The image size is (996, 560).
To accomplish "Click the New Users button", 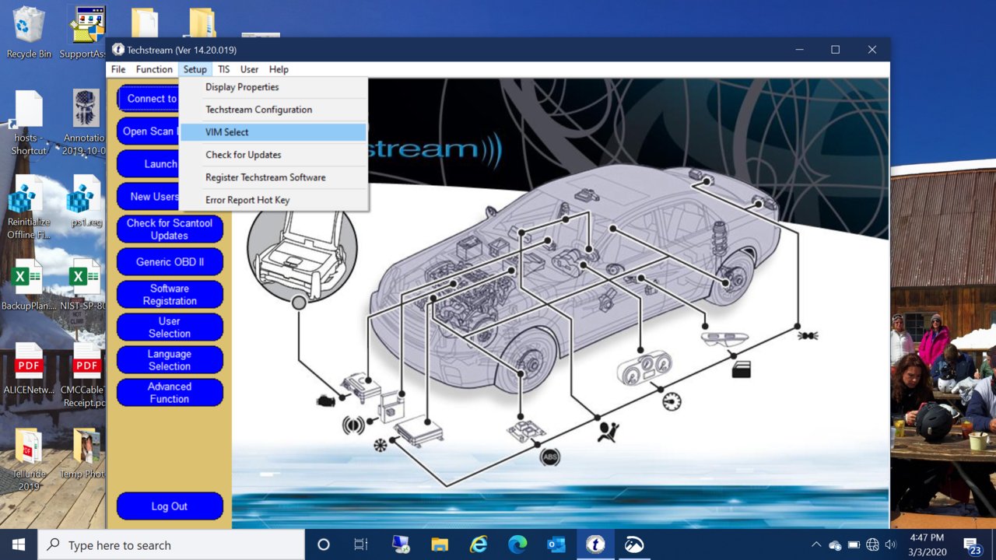I will [x=148, y=197].
